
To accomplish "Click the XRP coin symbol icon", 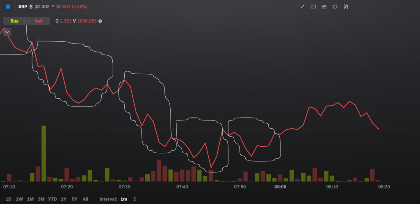I will point(31,7).
